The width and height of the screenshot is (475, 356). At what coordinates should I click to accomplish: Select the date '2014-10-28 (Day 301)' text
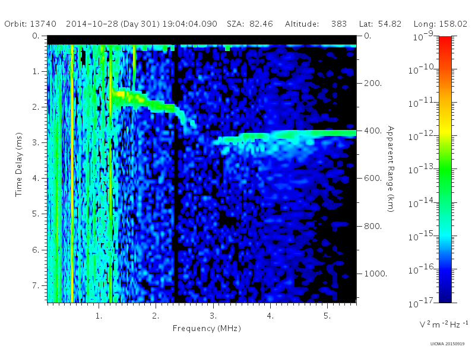(x=113, y=24)
